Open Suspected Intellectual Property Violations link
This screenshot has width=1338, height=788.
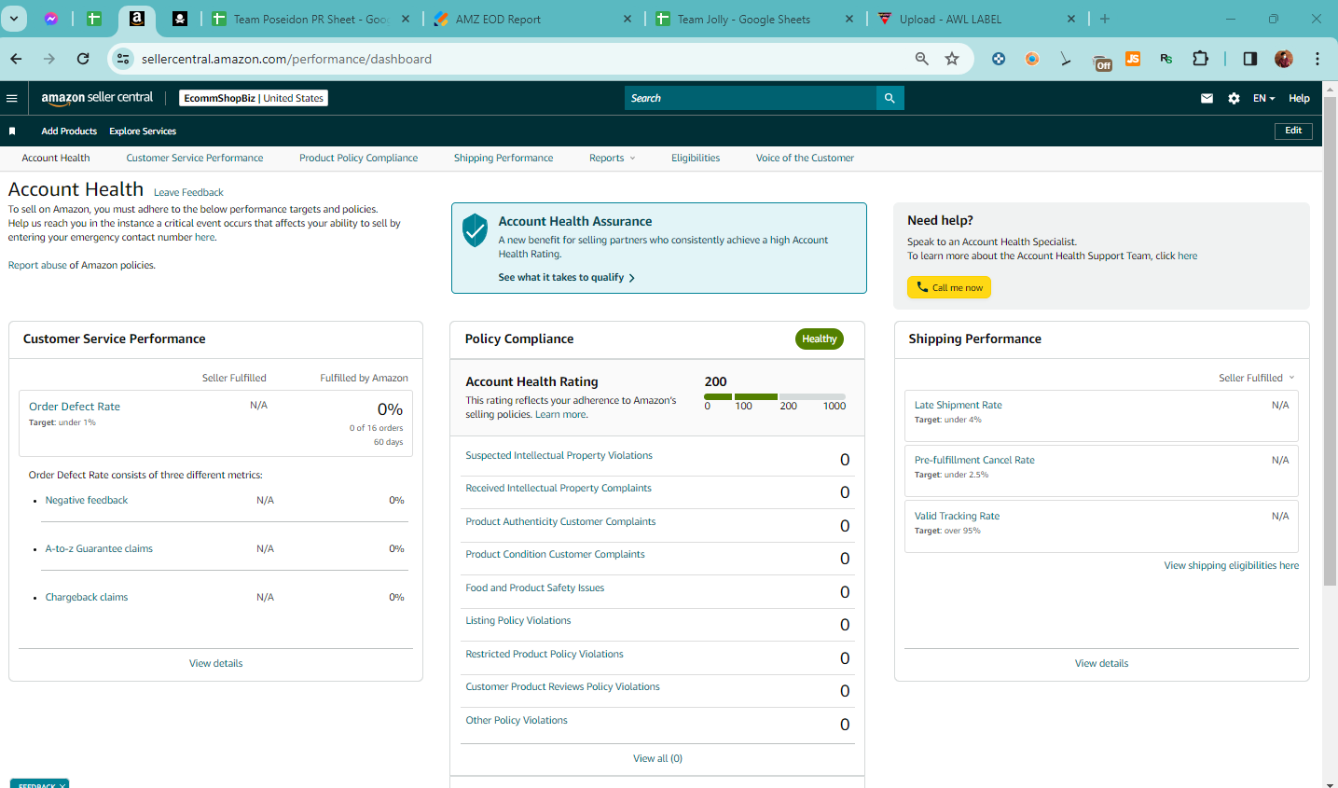559,456
